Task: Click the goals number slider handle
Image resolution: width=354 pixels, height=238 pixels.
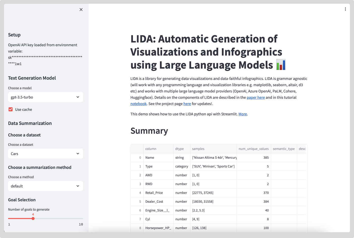Action: [33, 218]
